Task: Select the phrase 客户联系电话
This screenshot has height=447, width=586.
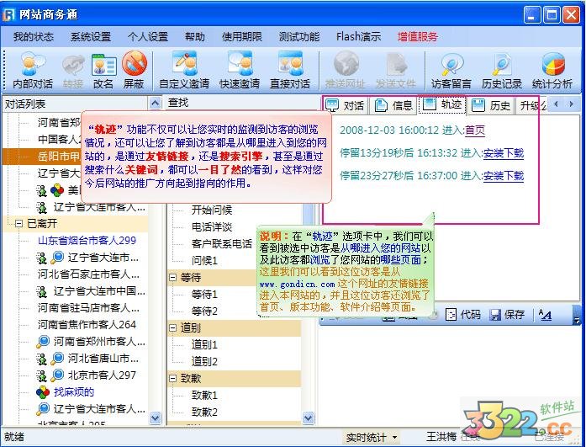Action: tap(222, 243)
